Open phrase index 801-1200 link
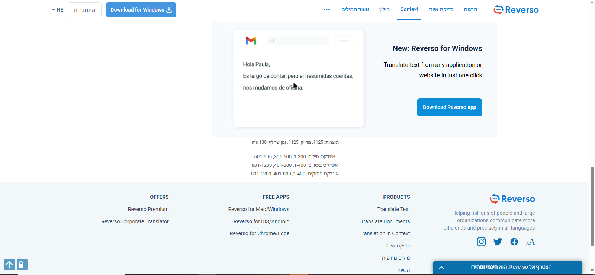 tap(261, 174)
